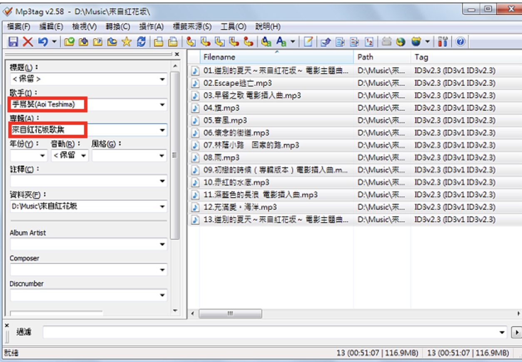Expand the Discnumber field dropdown
522x362 pixels.
point(162,295)
